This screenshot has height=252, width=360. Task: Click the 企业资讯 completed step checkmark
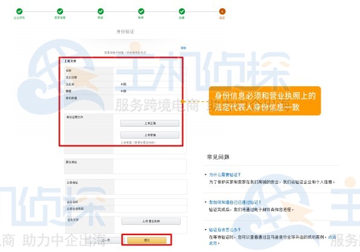[19, 11]
